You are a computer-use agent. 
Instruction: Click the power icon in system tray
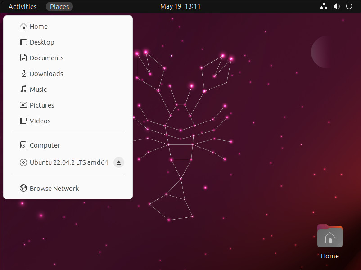(x=349, y=6)
